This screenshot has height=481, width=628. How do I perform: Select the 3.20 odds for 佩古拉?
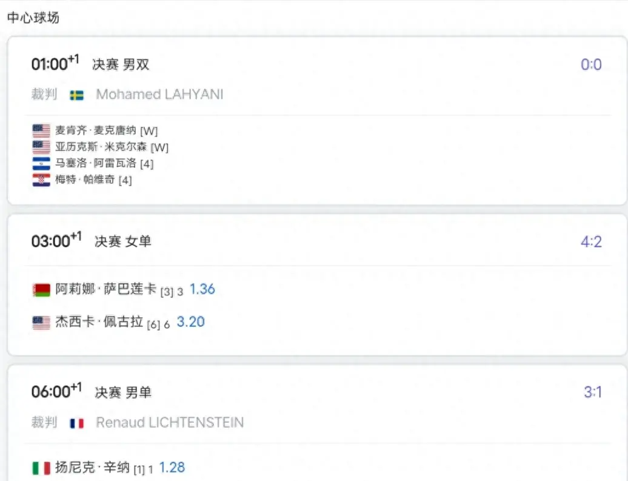pos(190,321)
